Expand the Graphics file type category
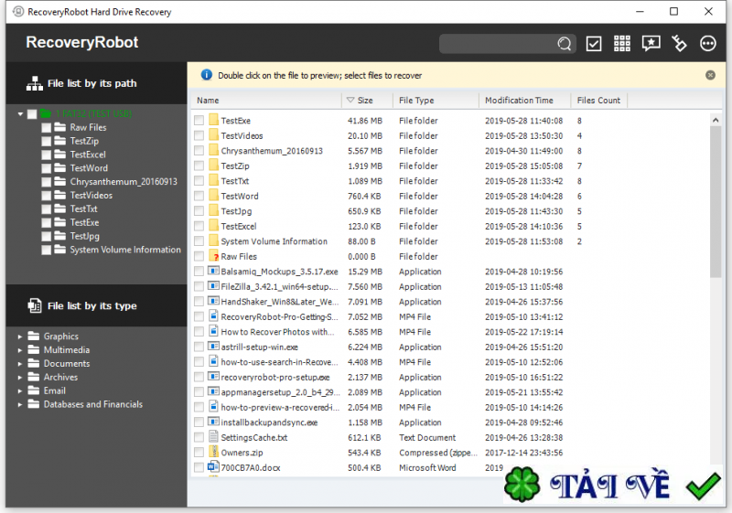The image size is (732, 513). click(20, 337)
